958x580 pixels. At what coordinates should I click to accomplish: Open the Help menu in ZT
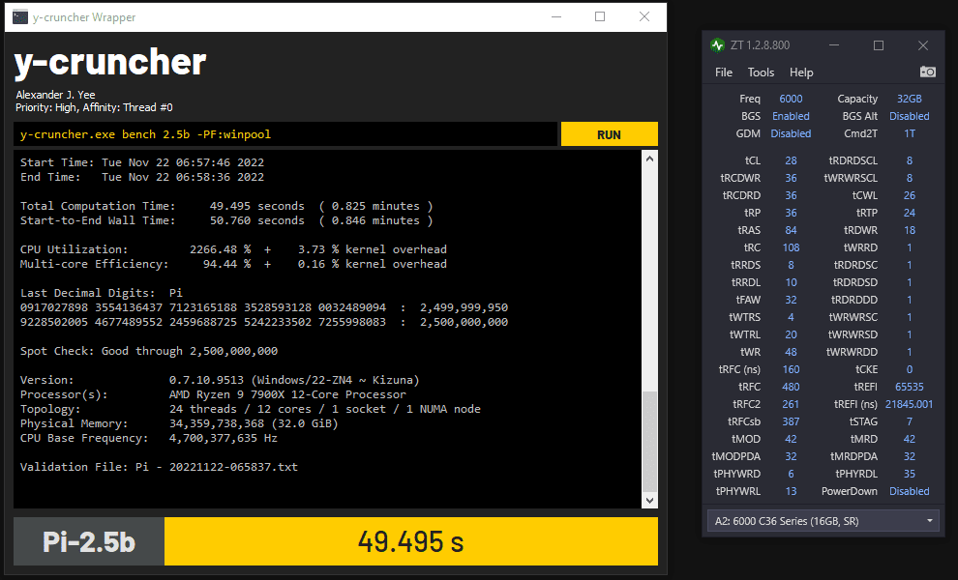click(x=801, y=72)
